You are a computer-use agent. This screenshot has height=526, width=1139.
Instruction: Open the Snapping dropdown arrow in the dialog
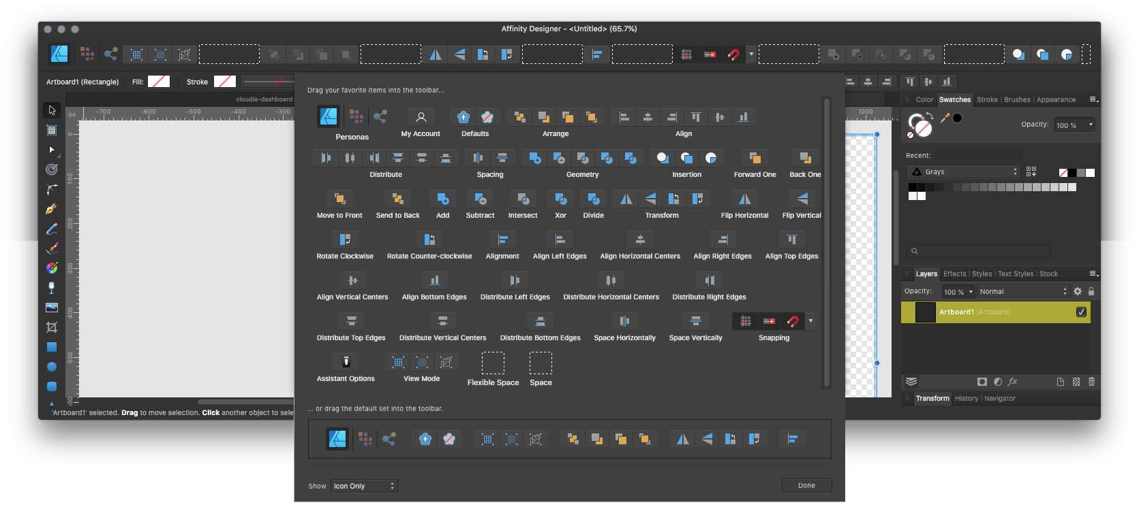tap(810, 320)
